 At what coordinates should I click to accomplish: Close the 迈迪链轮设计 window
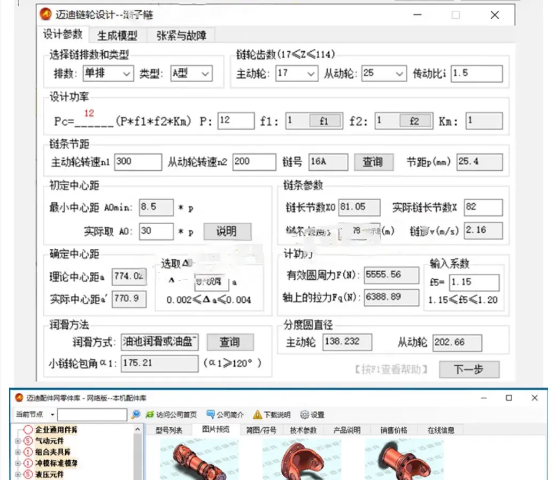(495, 15)
